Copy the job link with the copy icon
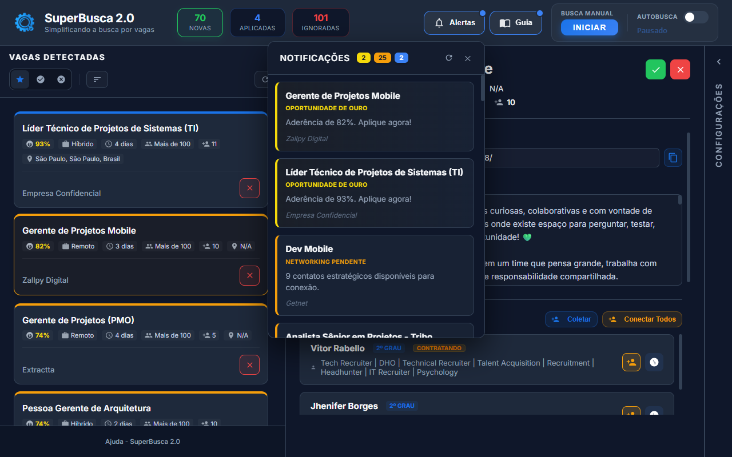This screenshot has height=457, width=732. (x=673, y=158)
